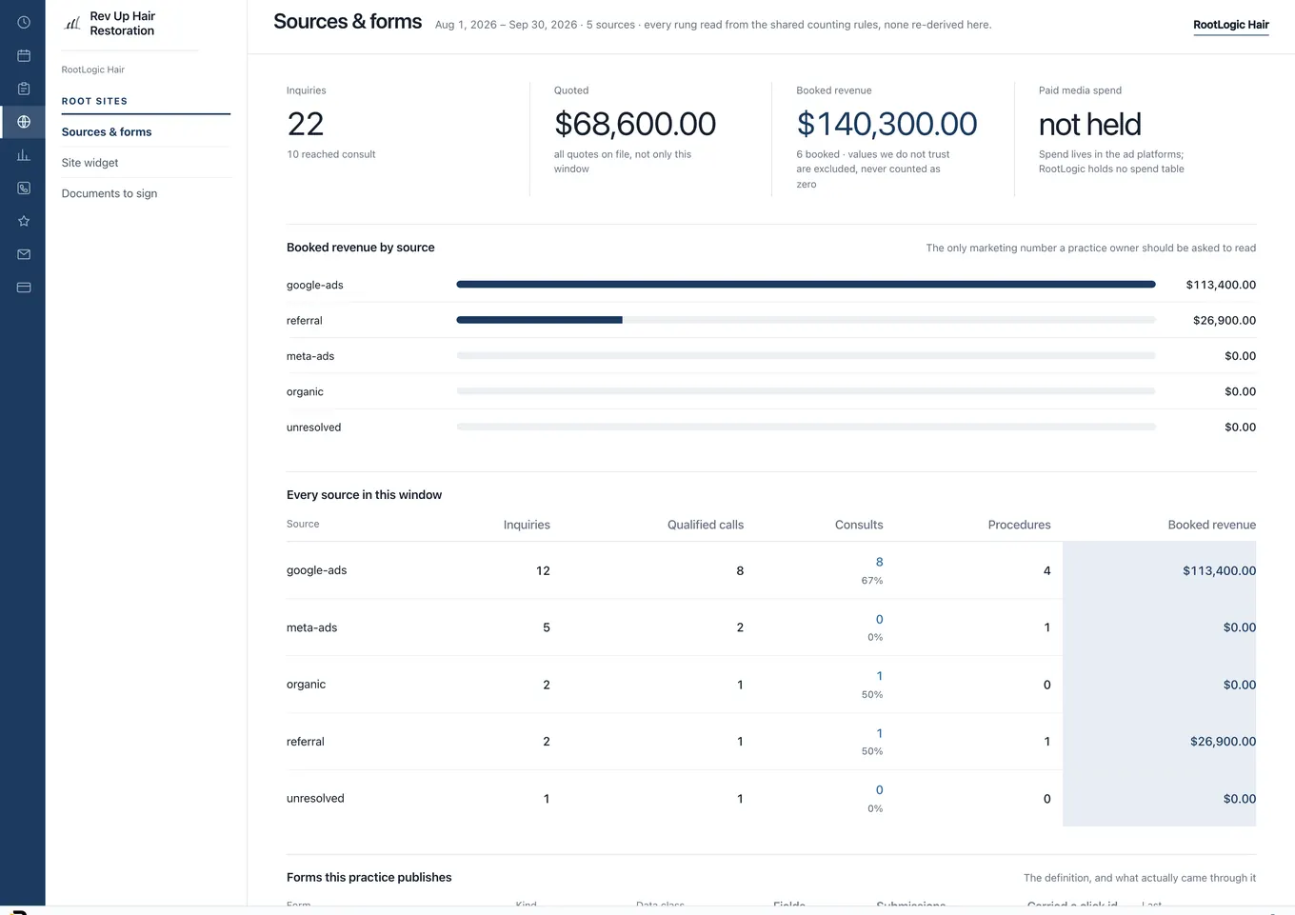Open the bar chart icon in the rail

point(24,155)
